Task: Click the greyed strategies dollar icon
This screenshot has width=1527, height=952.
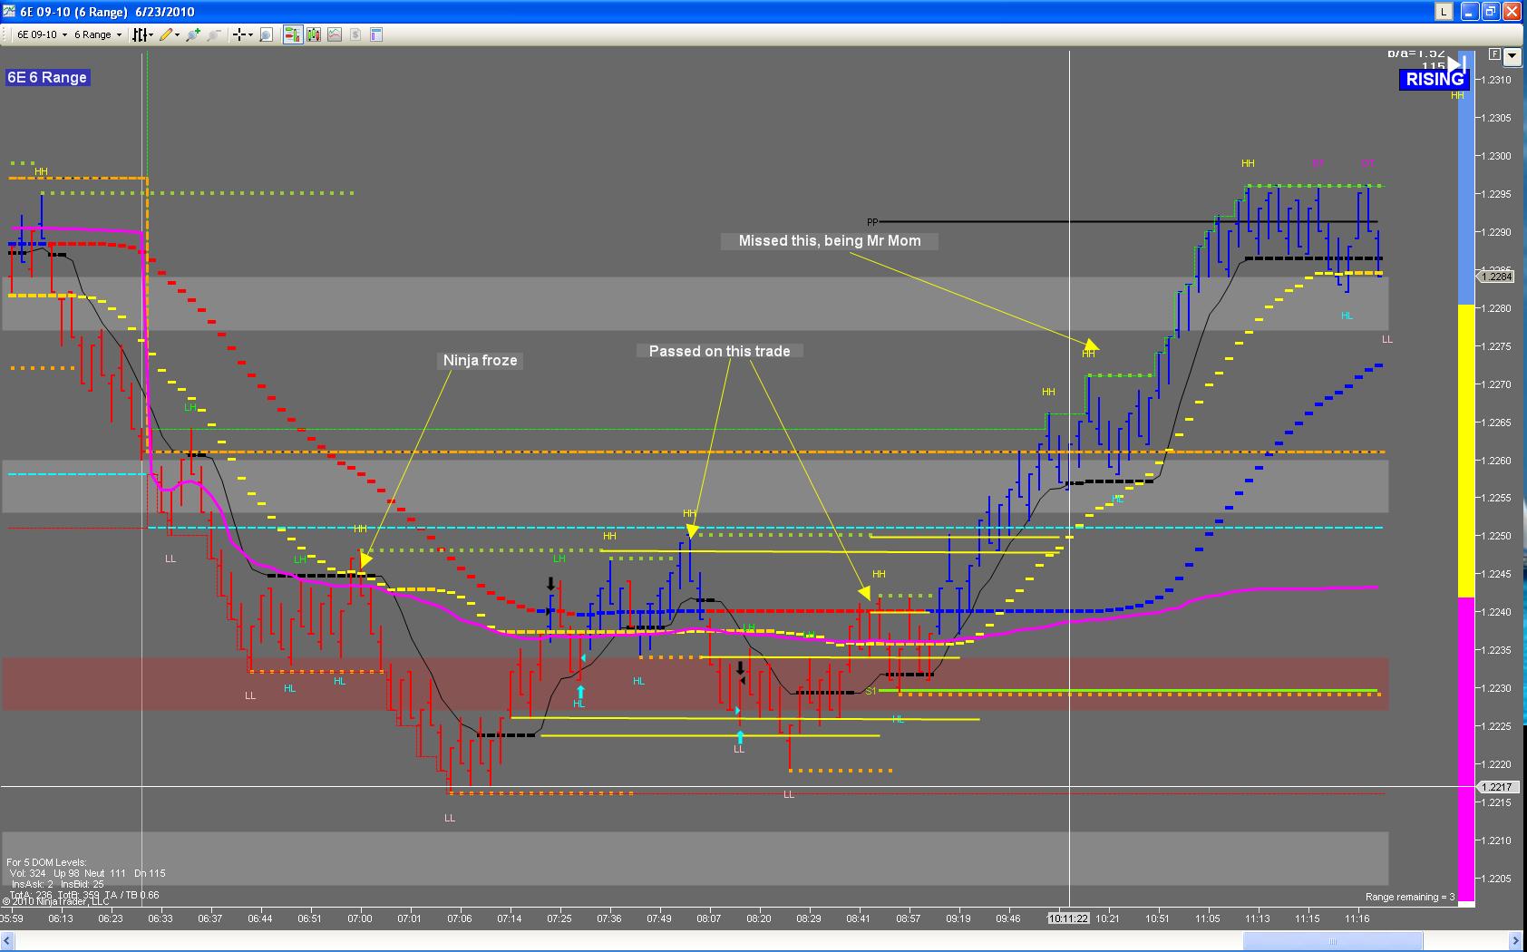Action: click(355, 34)
